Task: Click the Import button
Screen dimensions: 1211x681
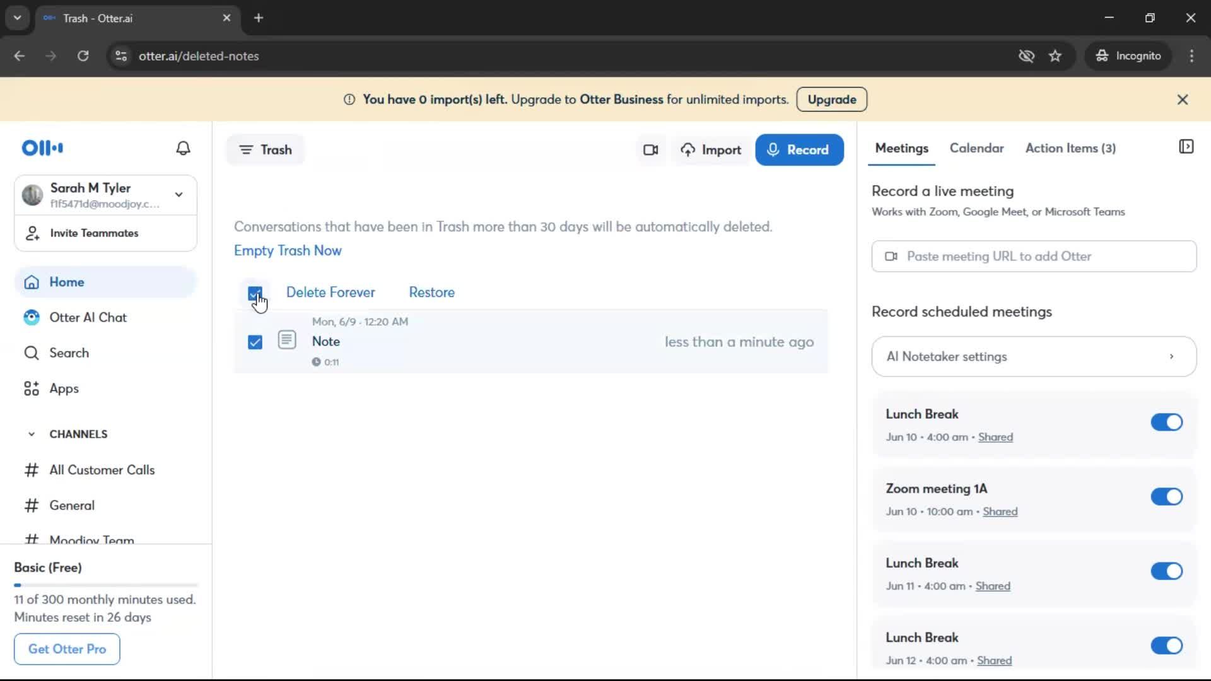Action: [x=710, y=150]
